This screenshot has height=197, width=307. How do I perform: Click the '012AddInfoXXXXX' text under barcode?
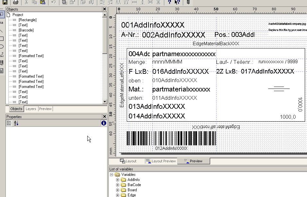click(171, 148)
